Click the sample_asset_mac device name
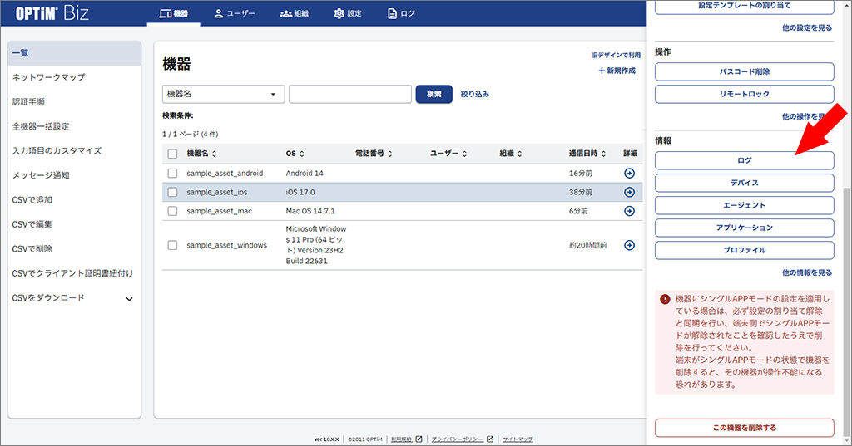The width and height of the screenshot is (852, 446). 220,211
